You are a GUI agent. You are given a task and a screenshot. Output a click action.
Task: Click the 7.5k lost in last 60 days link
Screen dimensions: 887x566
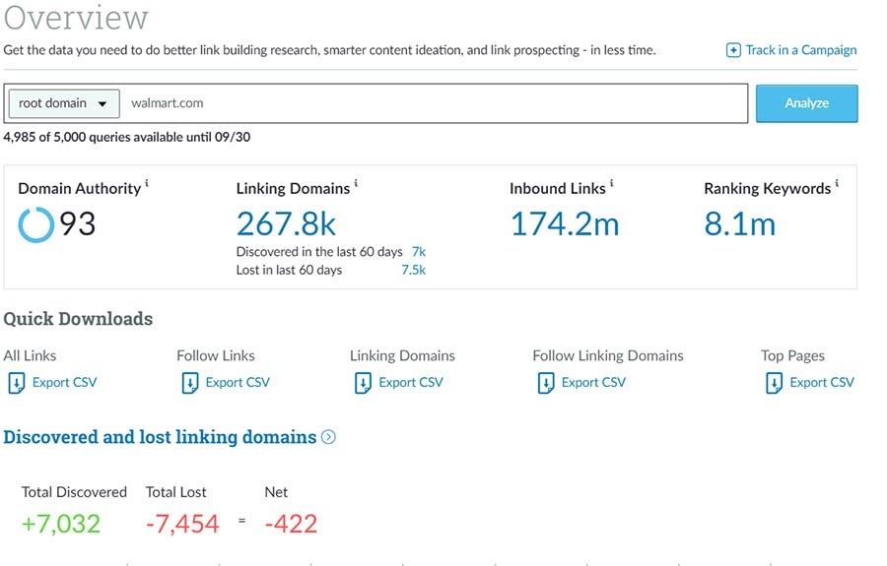click(413, 270)
